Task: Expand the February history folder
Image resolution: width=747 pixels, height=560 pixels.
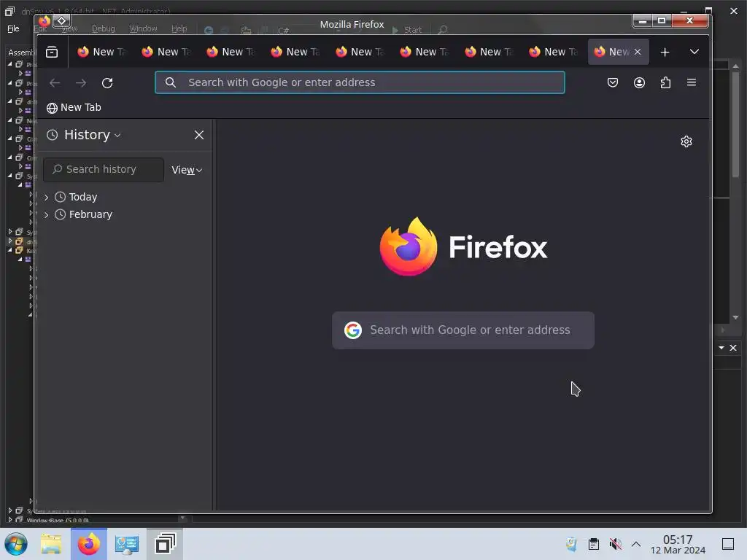Action: coord(46,215)
